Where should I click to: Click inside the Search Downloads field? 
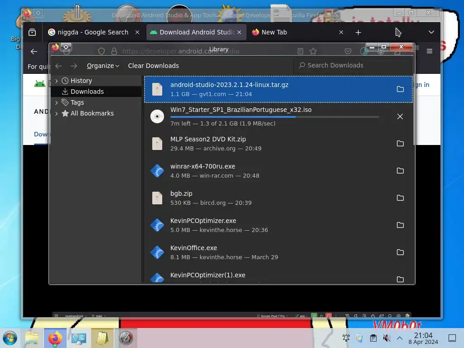[x=353, y=65]
